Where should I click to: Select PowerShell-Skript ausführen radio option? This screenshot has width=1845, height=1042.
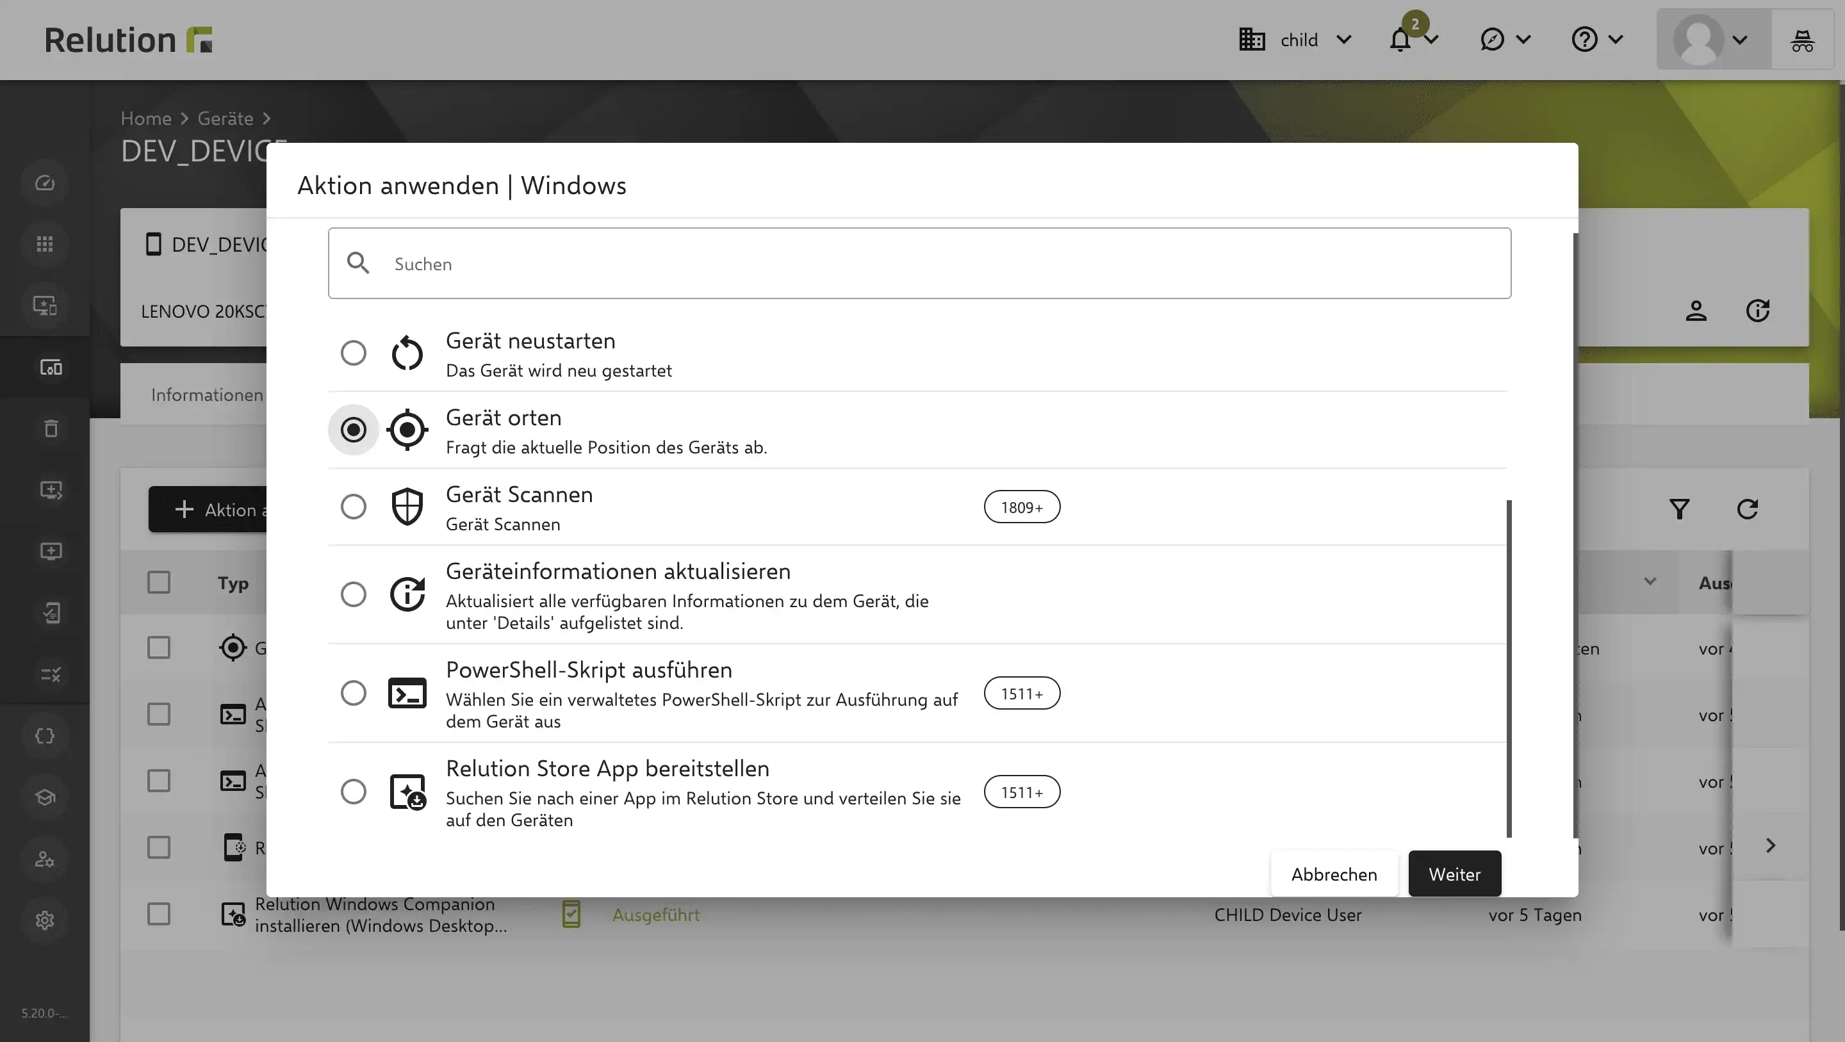(353, 693)
